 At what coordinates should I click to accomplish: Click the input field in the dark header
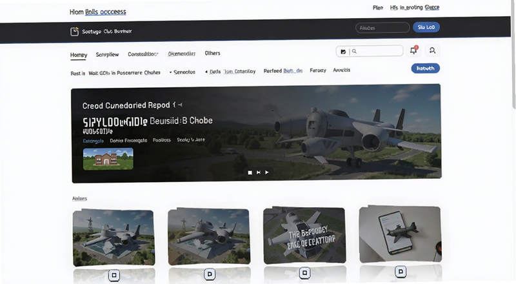(382, 28)
